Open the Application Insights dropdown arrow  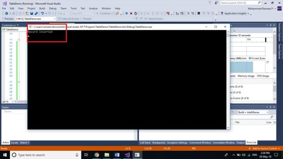tap(248, 14)
